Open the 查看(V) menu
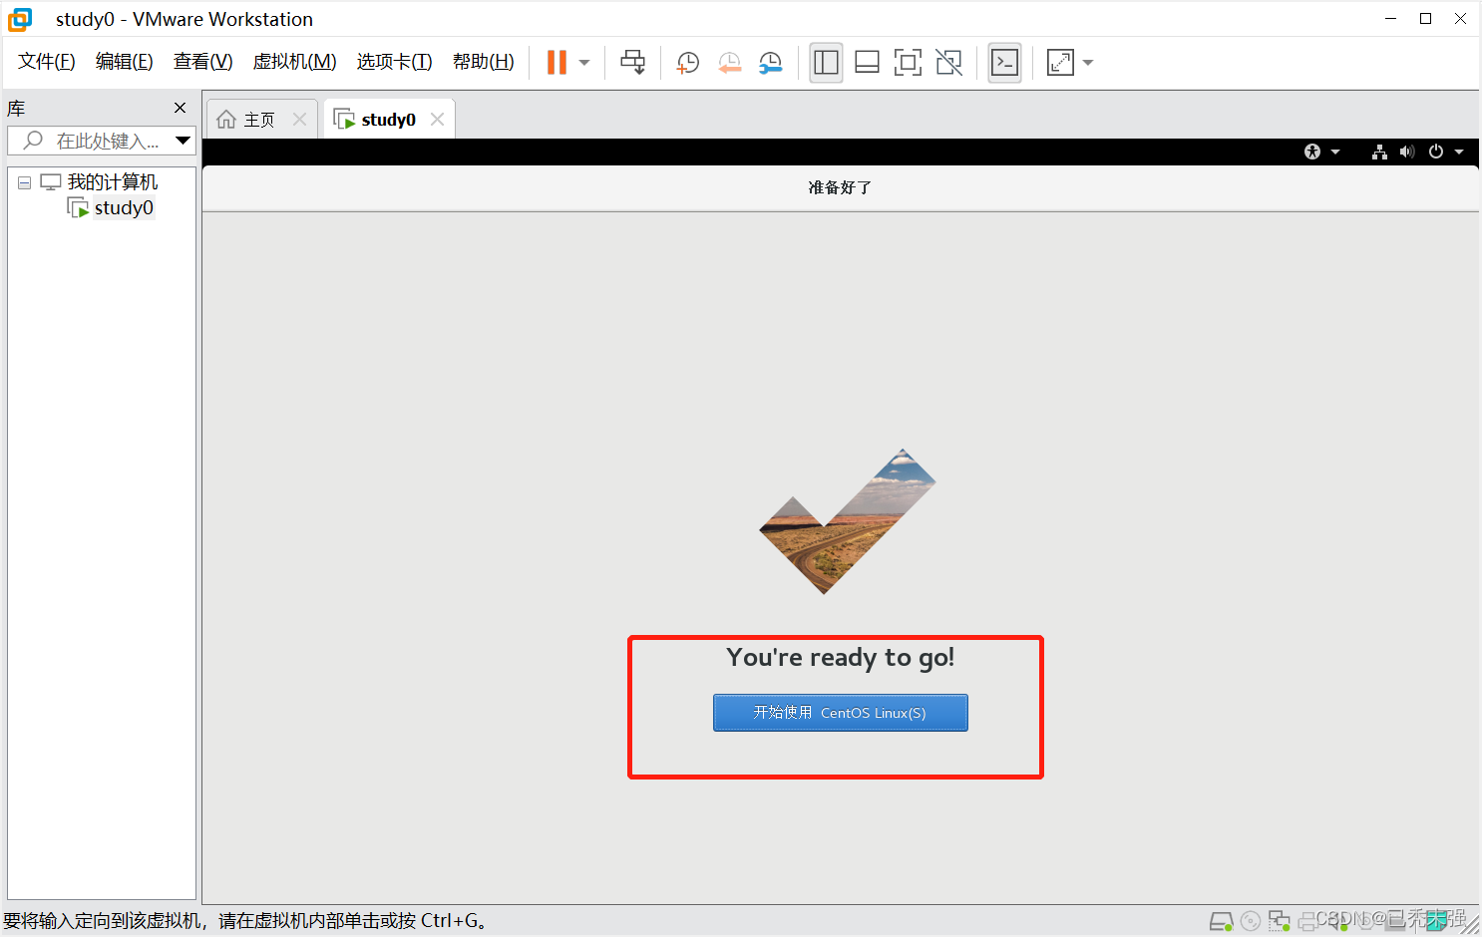 tap(203, 62)
